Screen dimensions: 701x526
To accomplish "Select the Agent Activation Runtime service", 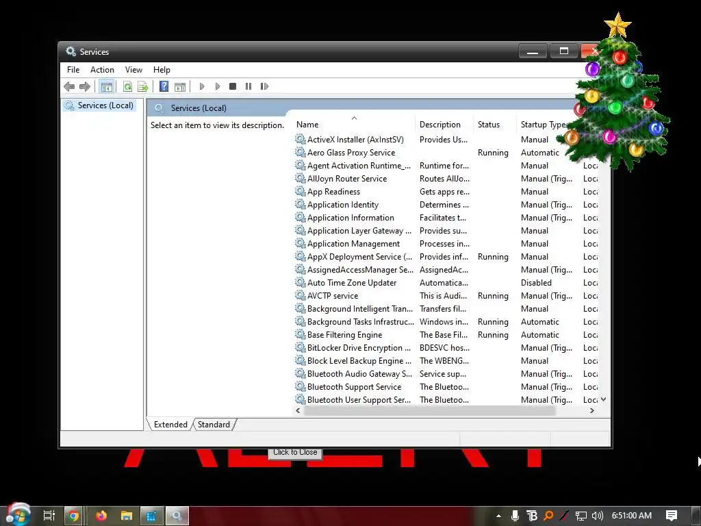I will 446,166.
